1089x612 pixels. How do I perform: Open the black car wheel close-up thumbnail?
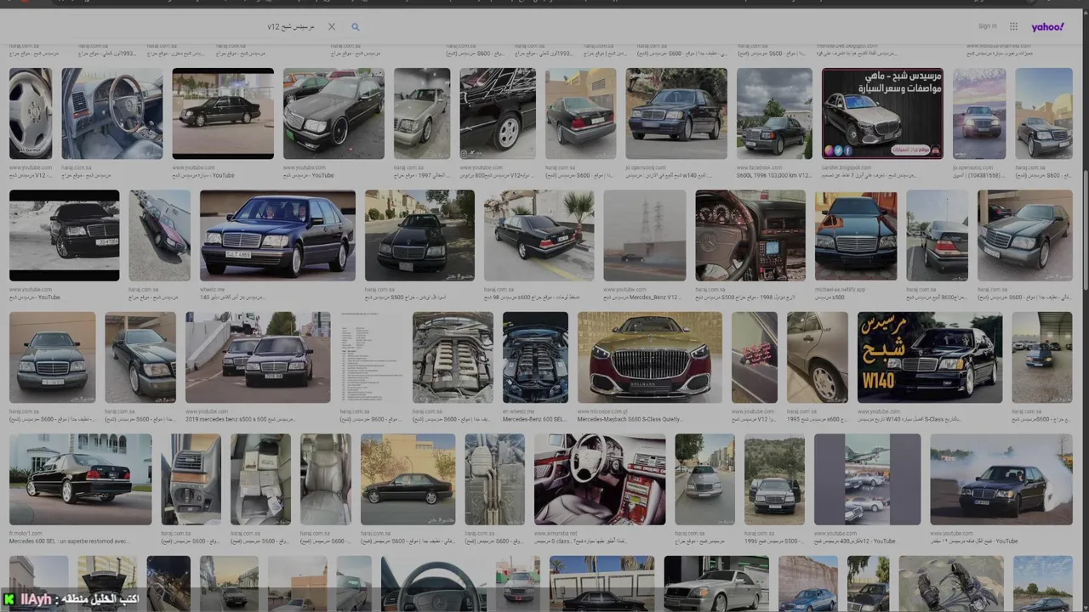[498, 113]
